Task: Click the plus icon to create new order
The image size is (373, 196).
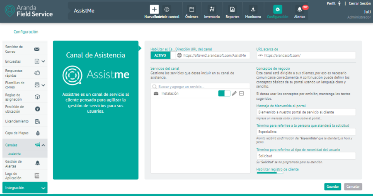Action: click(x=154, y=9)
